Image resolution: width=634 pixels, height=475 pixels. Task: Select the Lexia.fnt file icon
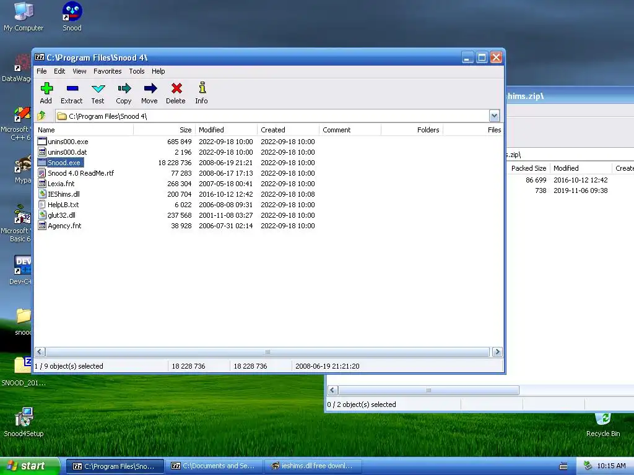42,183
